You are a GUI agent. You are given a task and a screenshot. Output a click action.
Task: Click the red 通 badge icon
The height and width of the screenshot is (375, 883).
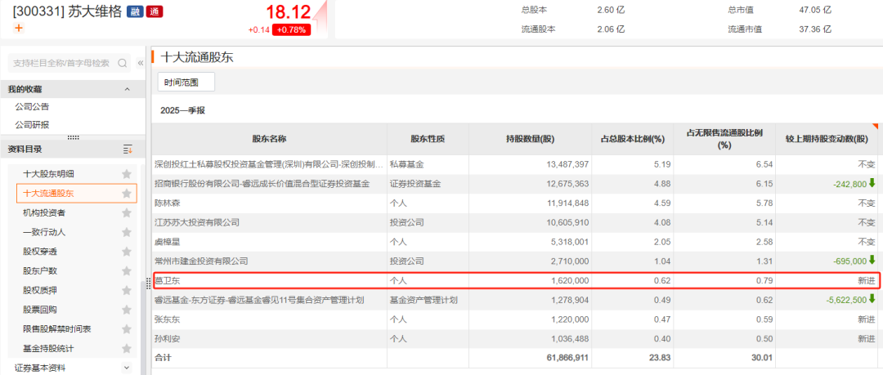pyautogui.click(x=152, y=12)
